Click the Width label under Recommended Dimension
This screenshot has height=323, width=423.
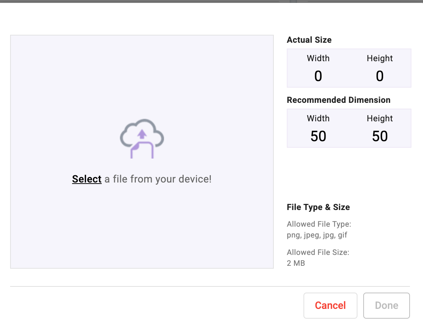point(318,118)
